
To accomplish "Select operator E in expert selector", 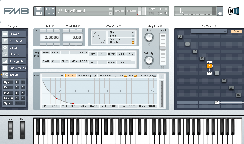I will (17, 93).
